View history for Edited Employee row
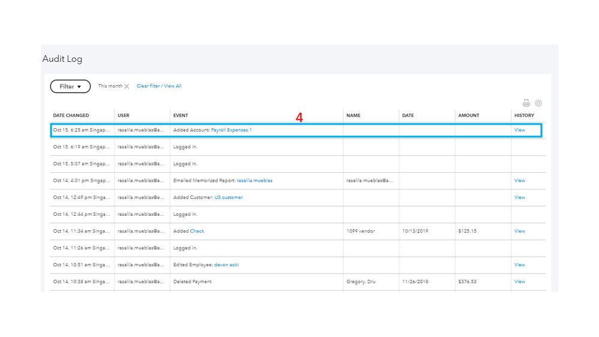 point(519,264)
